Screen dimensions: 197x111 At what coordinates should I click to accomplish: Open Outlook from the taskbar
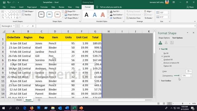point(60,108)
